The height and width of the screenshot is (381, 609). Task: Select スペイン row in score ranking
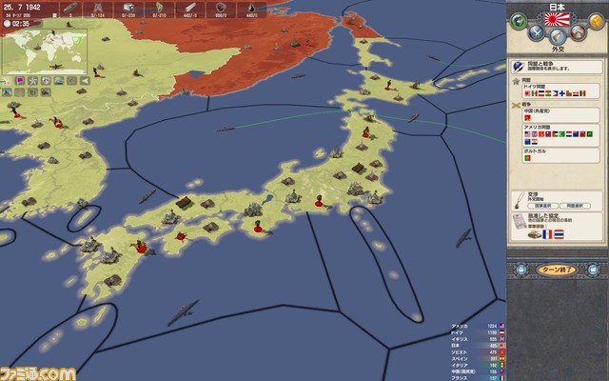pos(478,359)
